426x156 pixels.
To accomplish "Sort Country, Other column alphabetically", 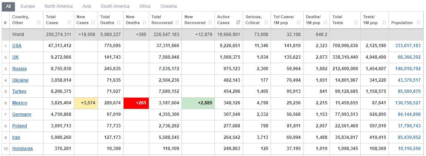I will (x=39, y=23).
